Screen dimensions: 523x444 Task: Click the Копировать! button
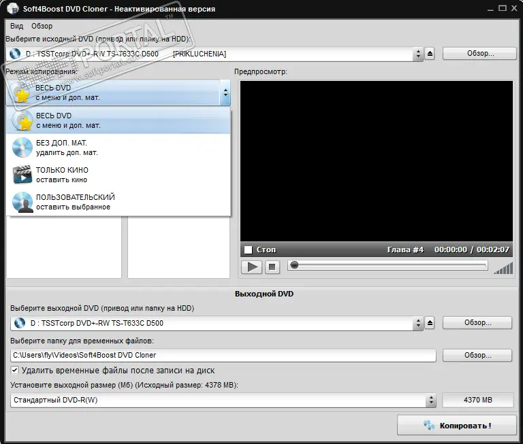[x=456, y=426]
